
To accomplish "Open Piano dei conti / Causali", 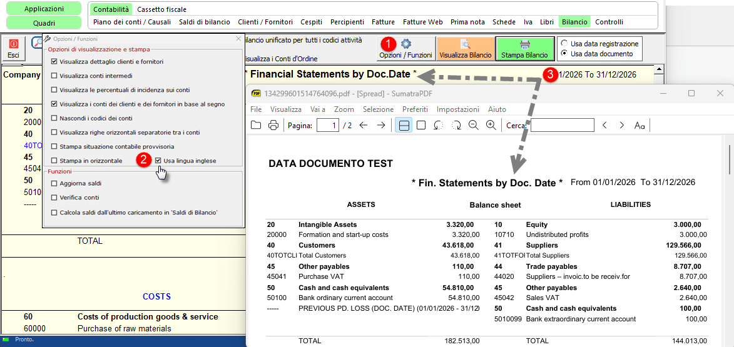I will 132,22.
